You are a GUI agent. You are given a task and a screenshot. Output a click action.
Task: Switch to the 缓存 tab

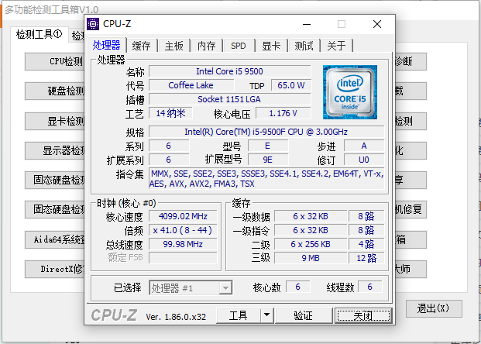pyautogui.click(x=142, y=46)
